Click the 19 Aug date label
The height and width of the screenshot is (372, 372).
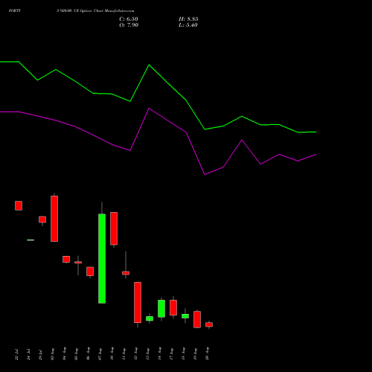pyautogui.click(x=195, y=354)
